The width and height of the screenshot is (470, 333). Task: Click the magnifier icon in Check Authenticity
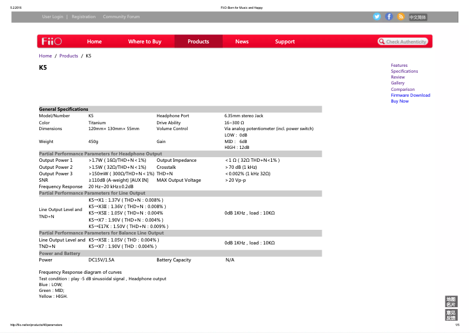pyautogui.click(x=382, y=42)
